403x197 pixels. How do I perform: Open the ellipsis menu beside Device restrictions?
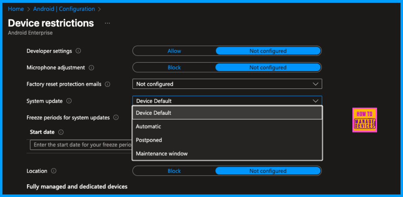(107, 24)
